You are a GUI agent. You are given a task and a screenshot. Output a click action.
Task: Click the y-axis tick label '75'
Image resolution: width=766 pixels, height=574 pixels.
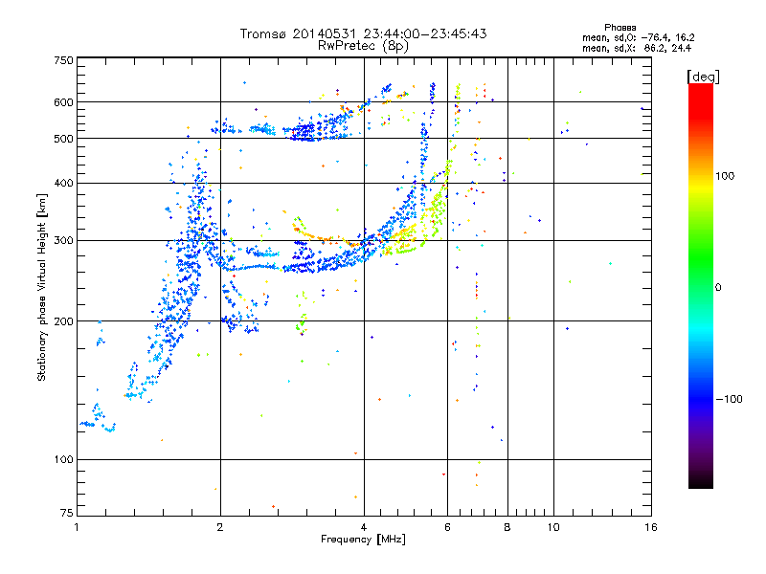[x=66, y=513]
